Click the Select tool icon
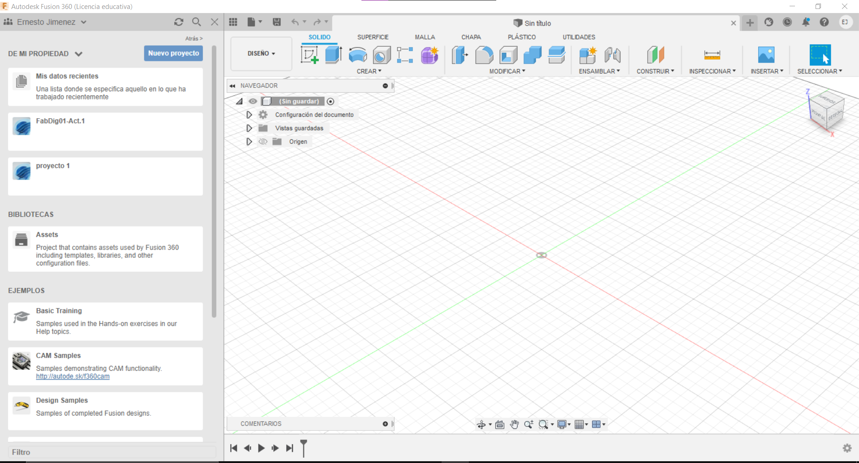Screen dimensions: 859x463 coord(820,55)
